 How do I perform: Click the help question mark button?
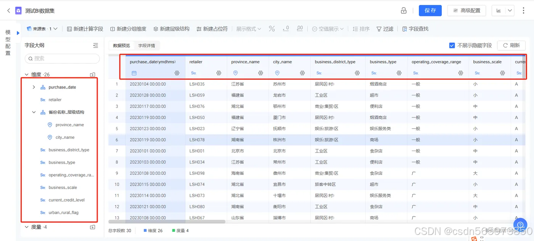tap(520, 225)
